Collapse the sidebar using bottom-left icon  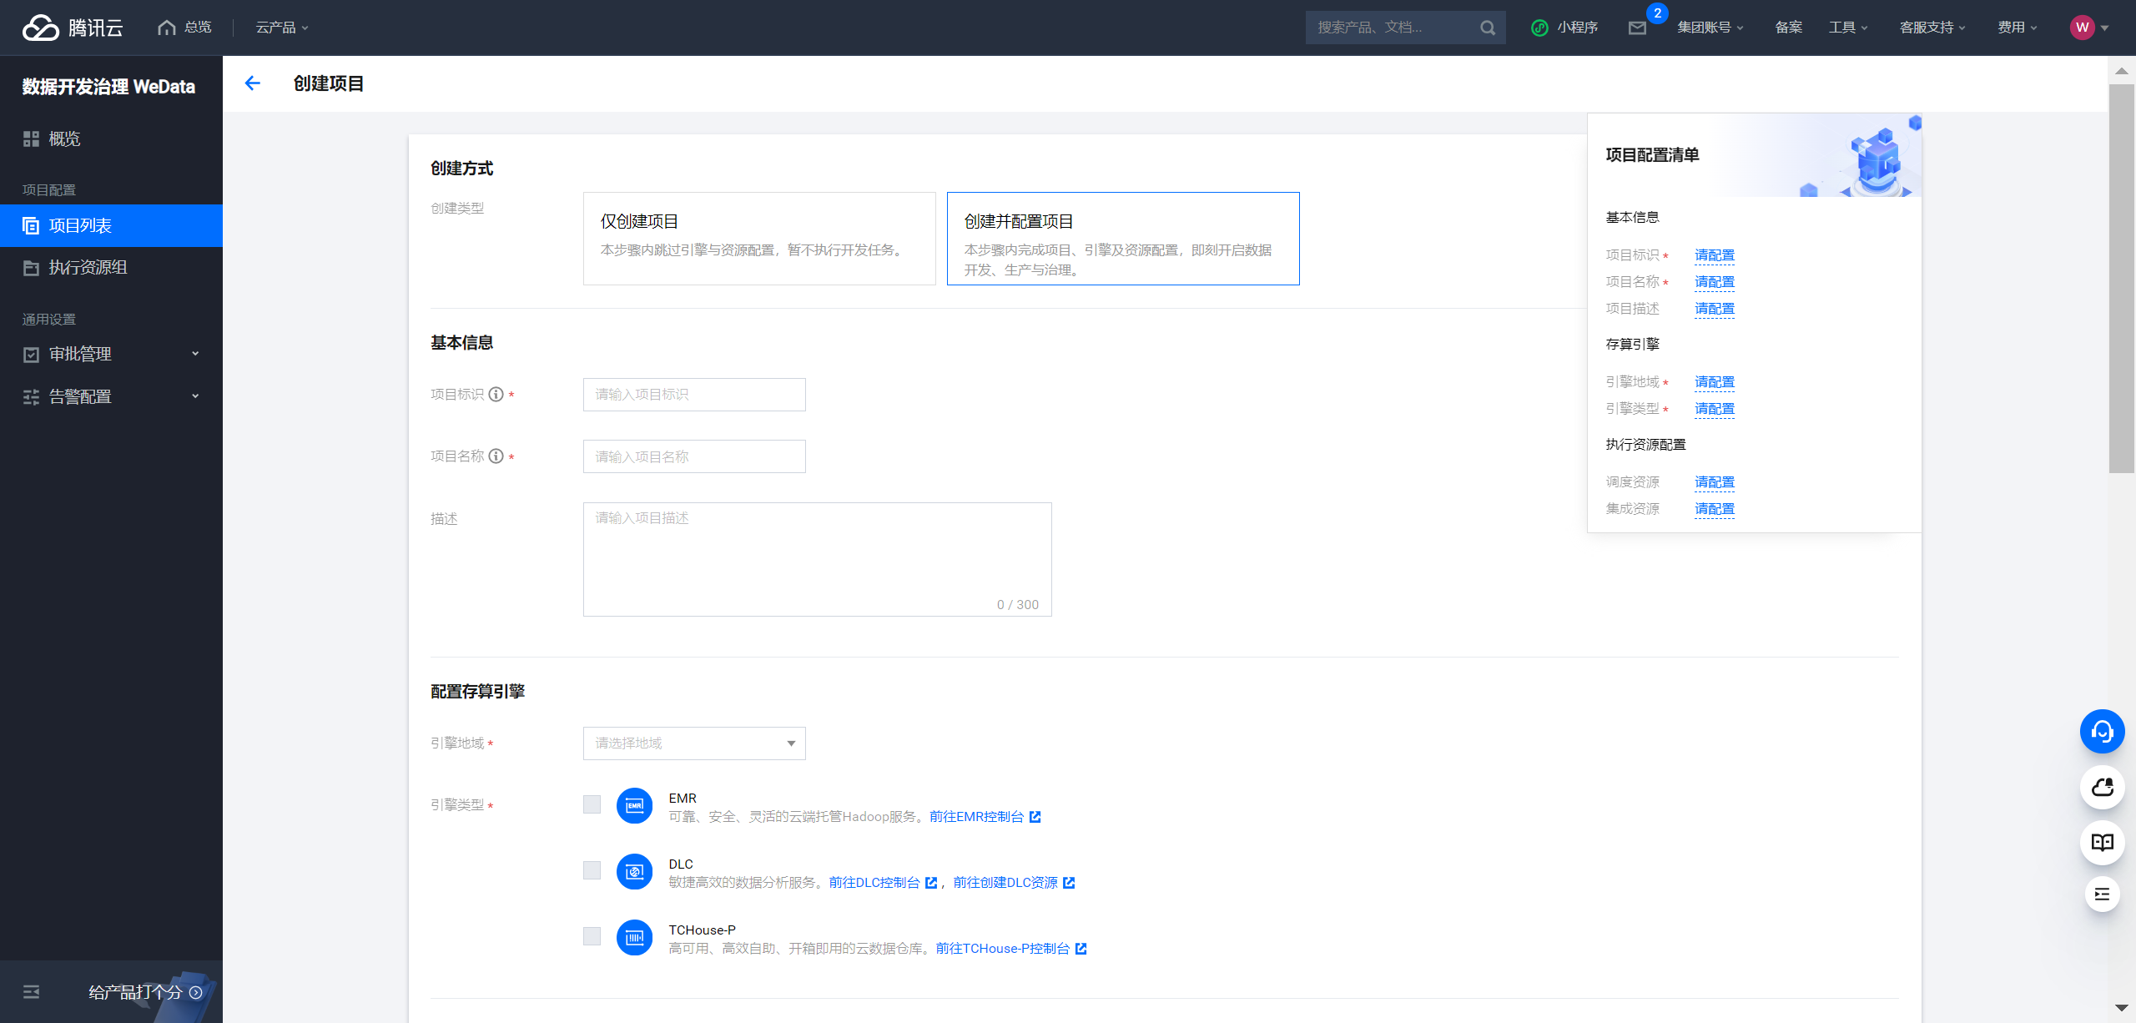click(x=32, y=992)
